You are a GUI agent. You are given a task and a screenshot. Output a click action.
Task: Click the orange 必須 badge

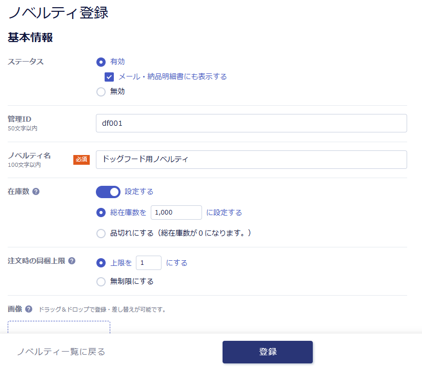(82, 160)
